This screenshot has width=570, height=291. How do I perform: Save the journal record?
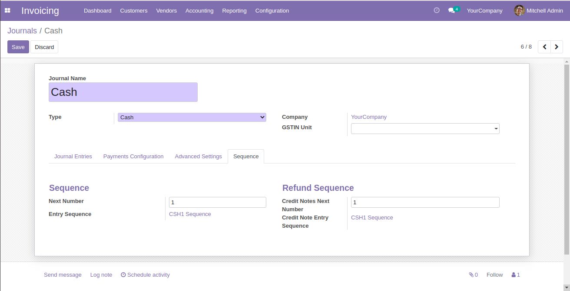pyautogui.click(x=18, y=47)
